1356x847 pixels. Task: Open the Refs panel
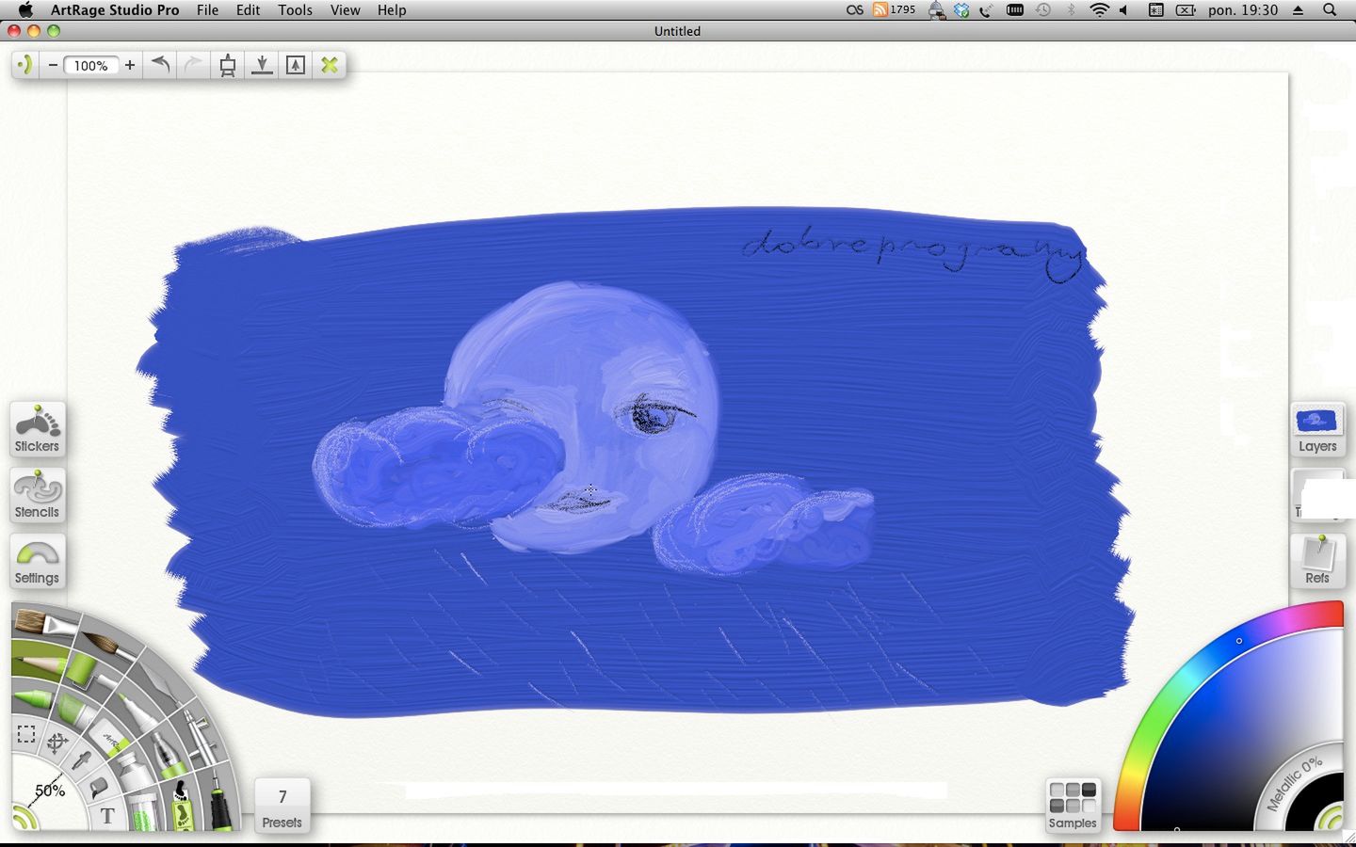tap(1316, 560)
